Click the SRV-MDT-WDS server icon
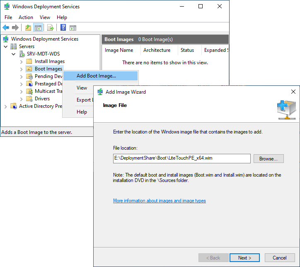The height and width of the screenshot is (267, 300). click(x=22, y=54)
